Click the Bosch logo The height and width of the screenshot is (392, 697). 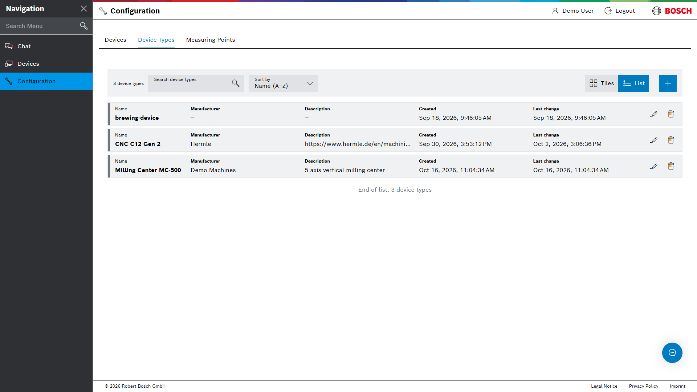coord(672,11)
